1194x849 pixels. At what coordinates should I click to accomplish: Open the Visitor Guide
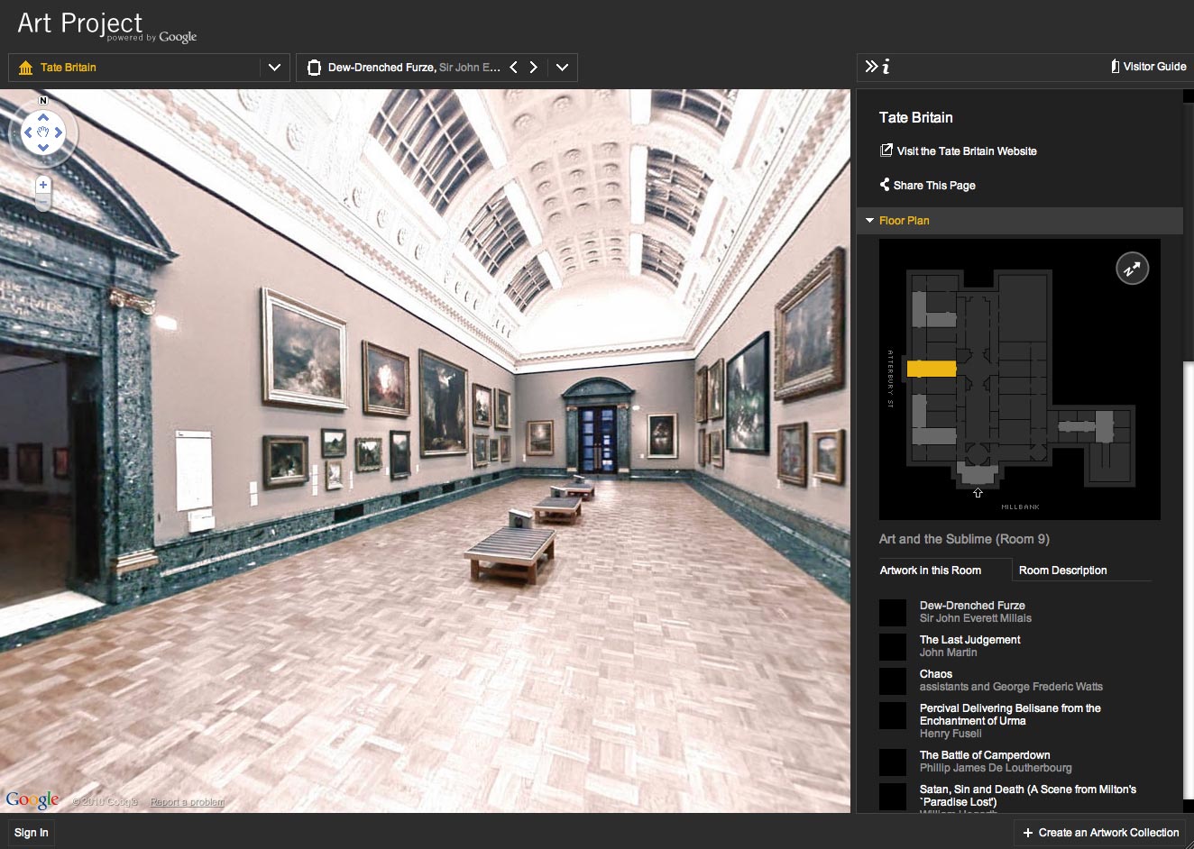click(1148, 67)
